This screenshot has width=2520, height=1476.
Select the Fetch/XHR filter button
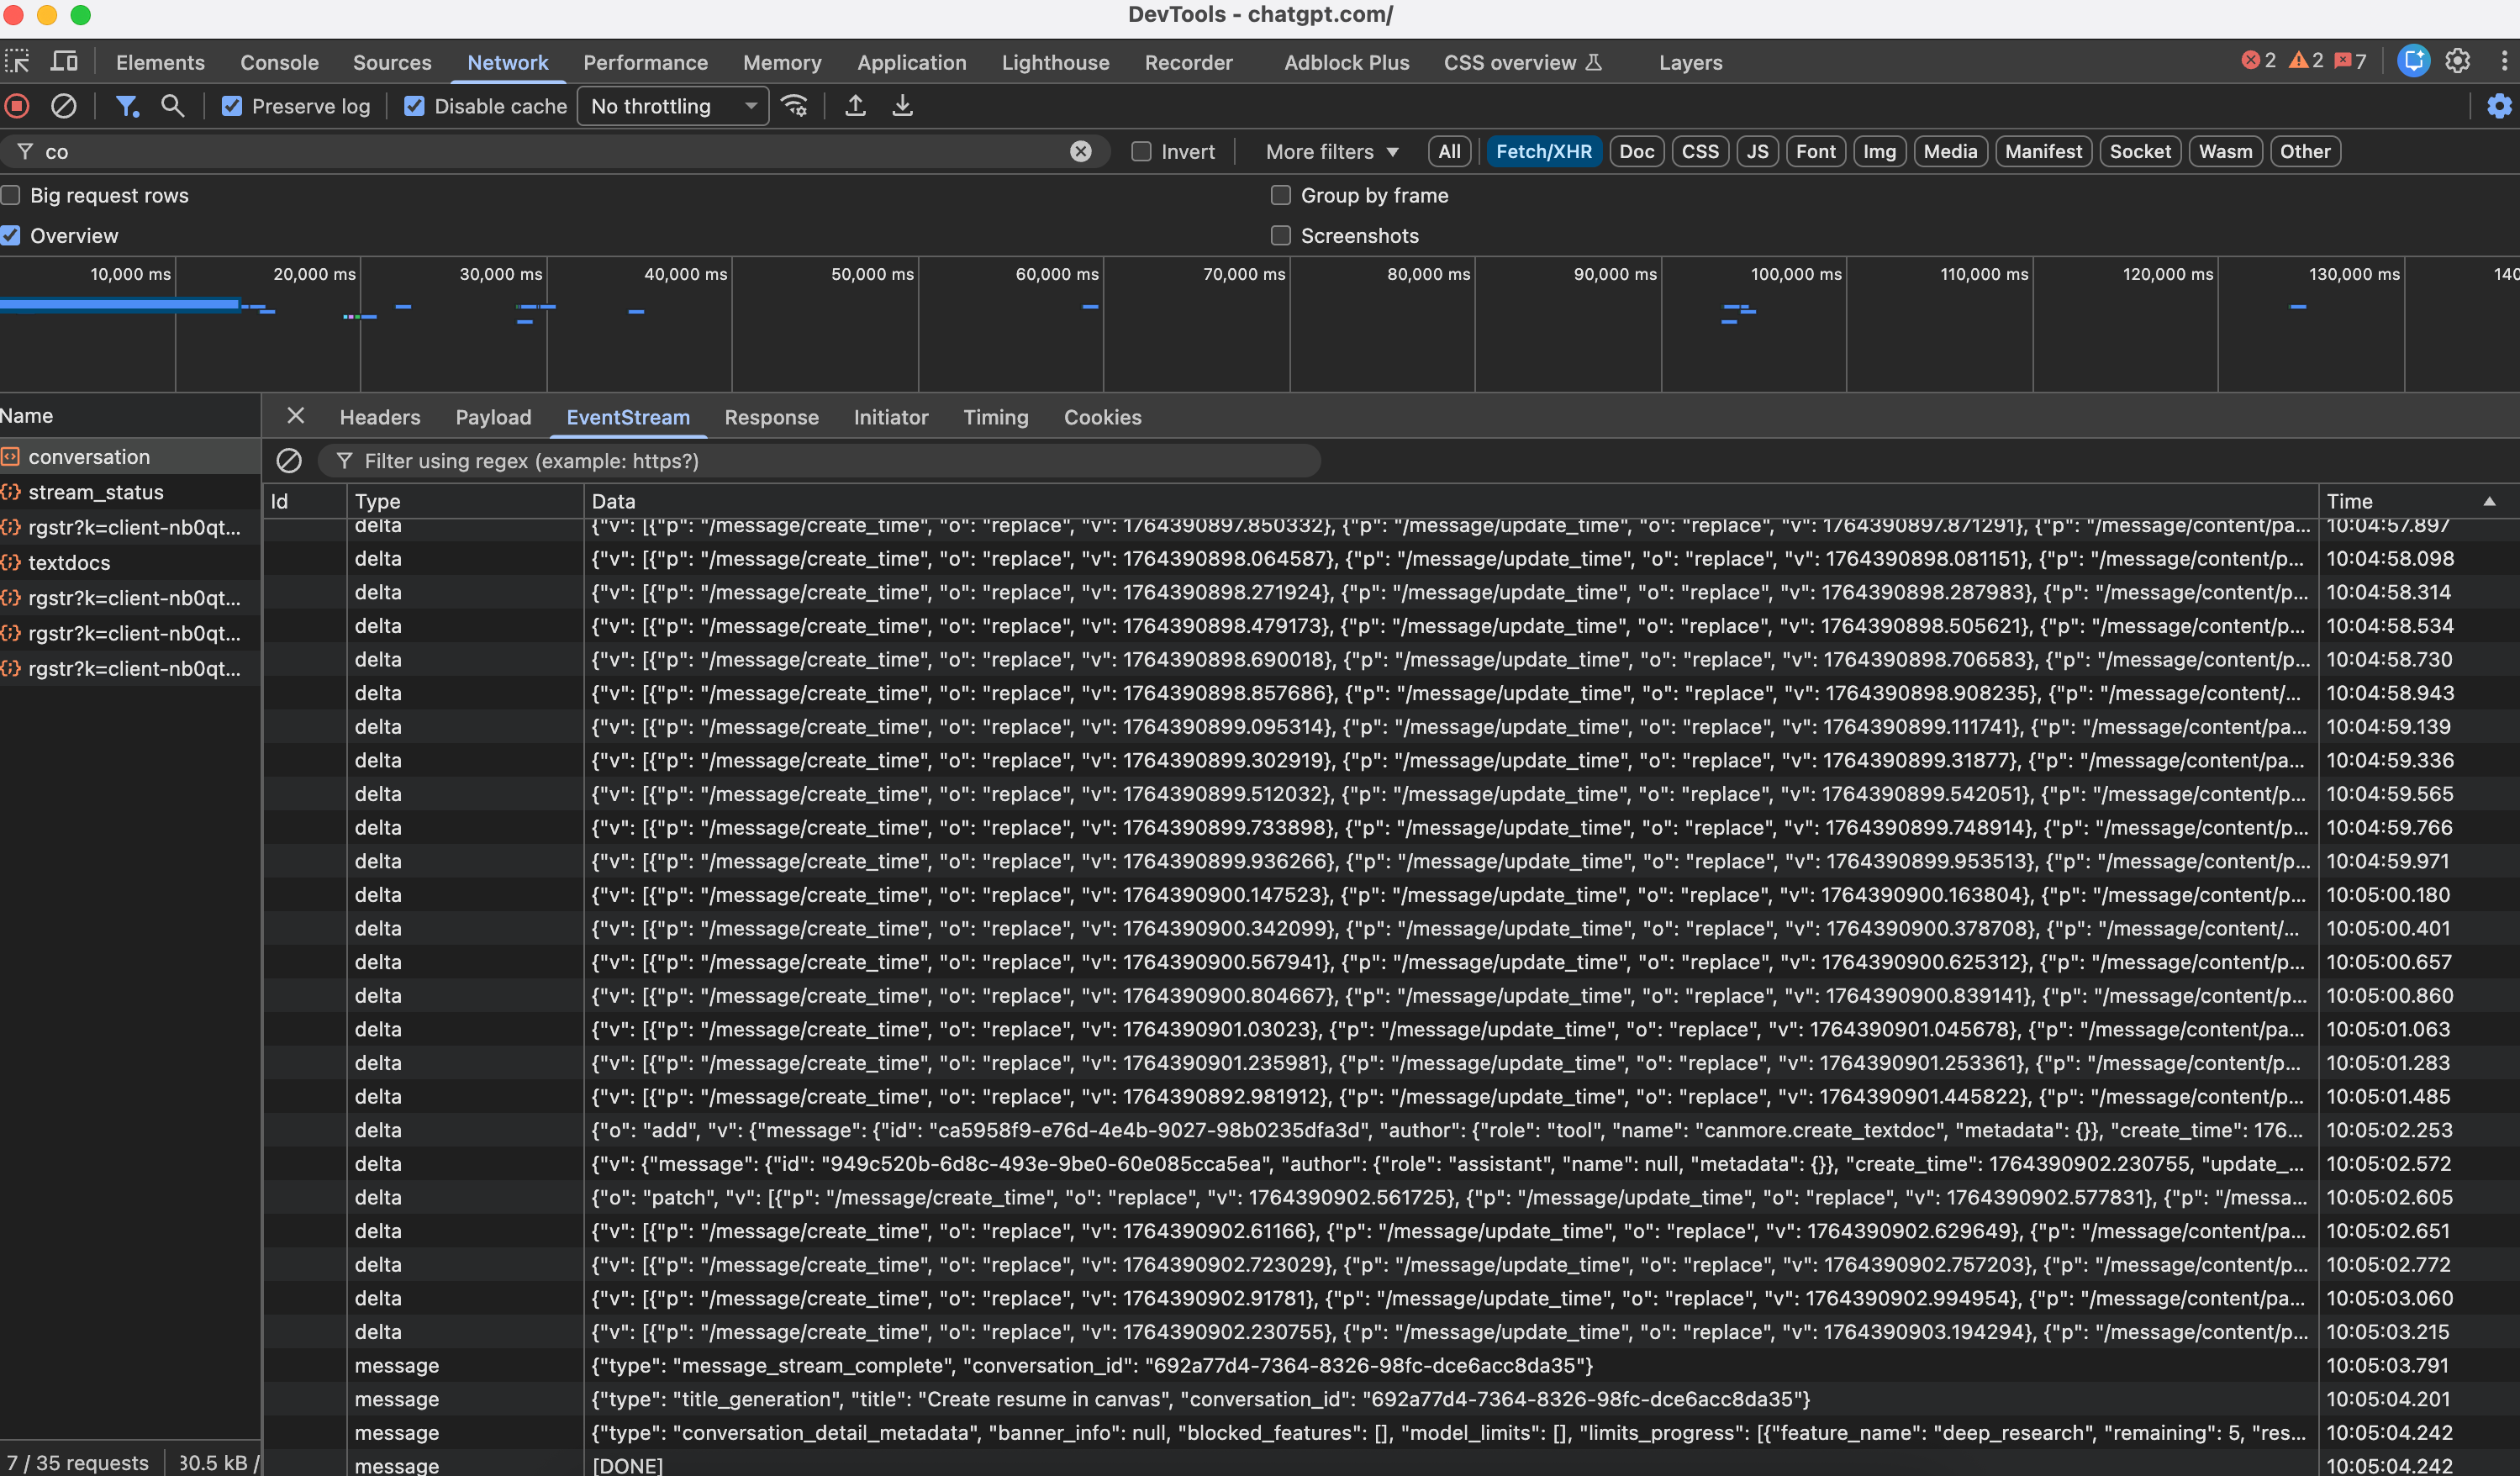[1543, 152]
